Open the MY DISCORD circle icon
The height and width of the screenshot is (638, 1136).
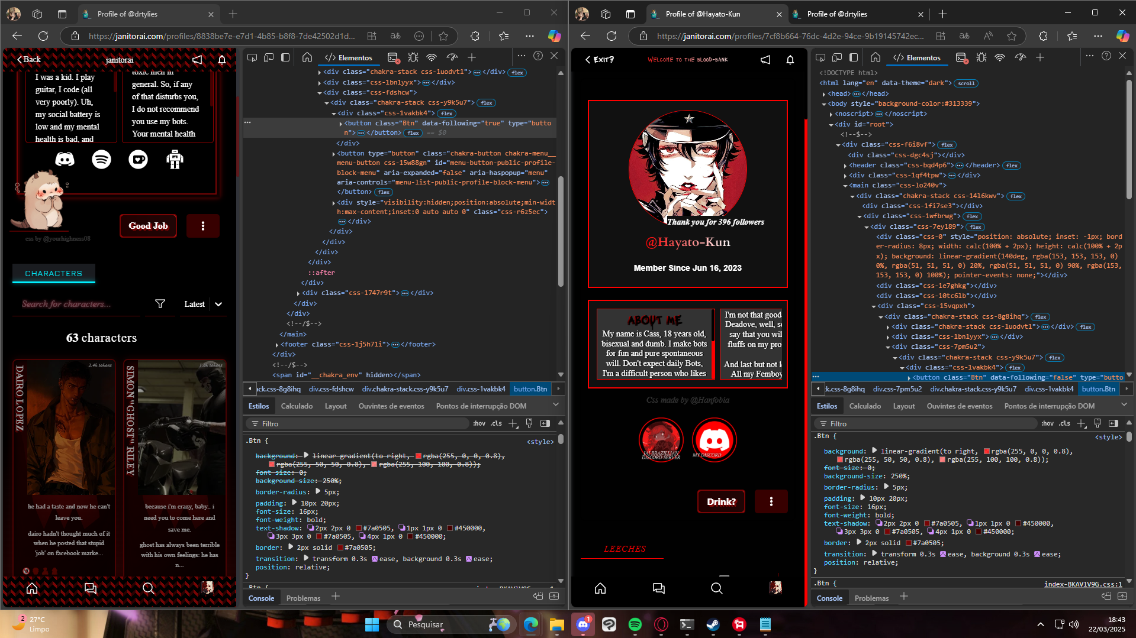pos(715,439)
